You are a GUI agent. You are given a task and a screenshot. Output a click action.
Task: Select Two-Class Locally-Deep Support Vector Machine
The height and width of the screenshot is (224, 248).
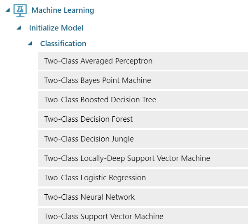tap(127, 158)
